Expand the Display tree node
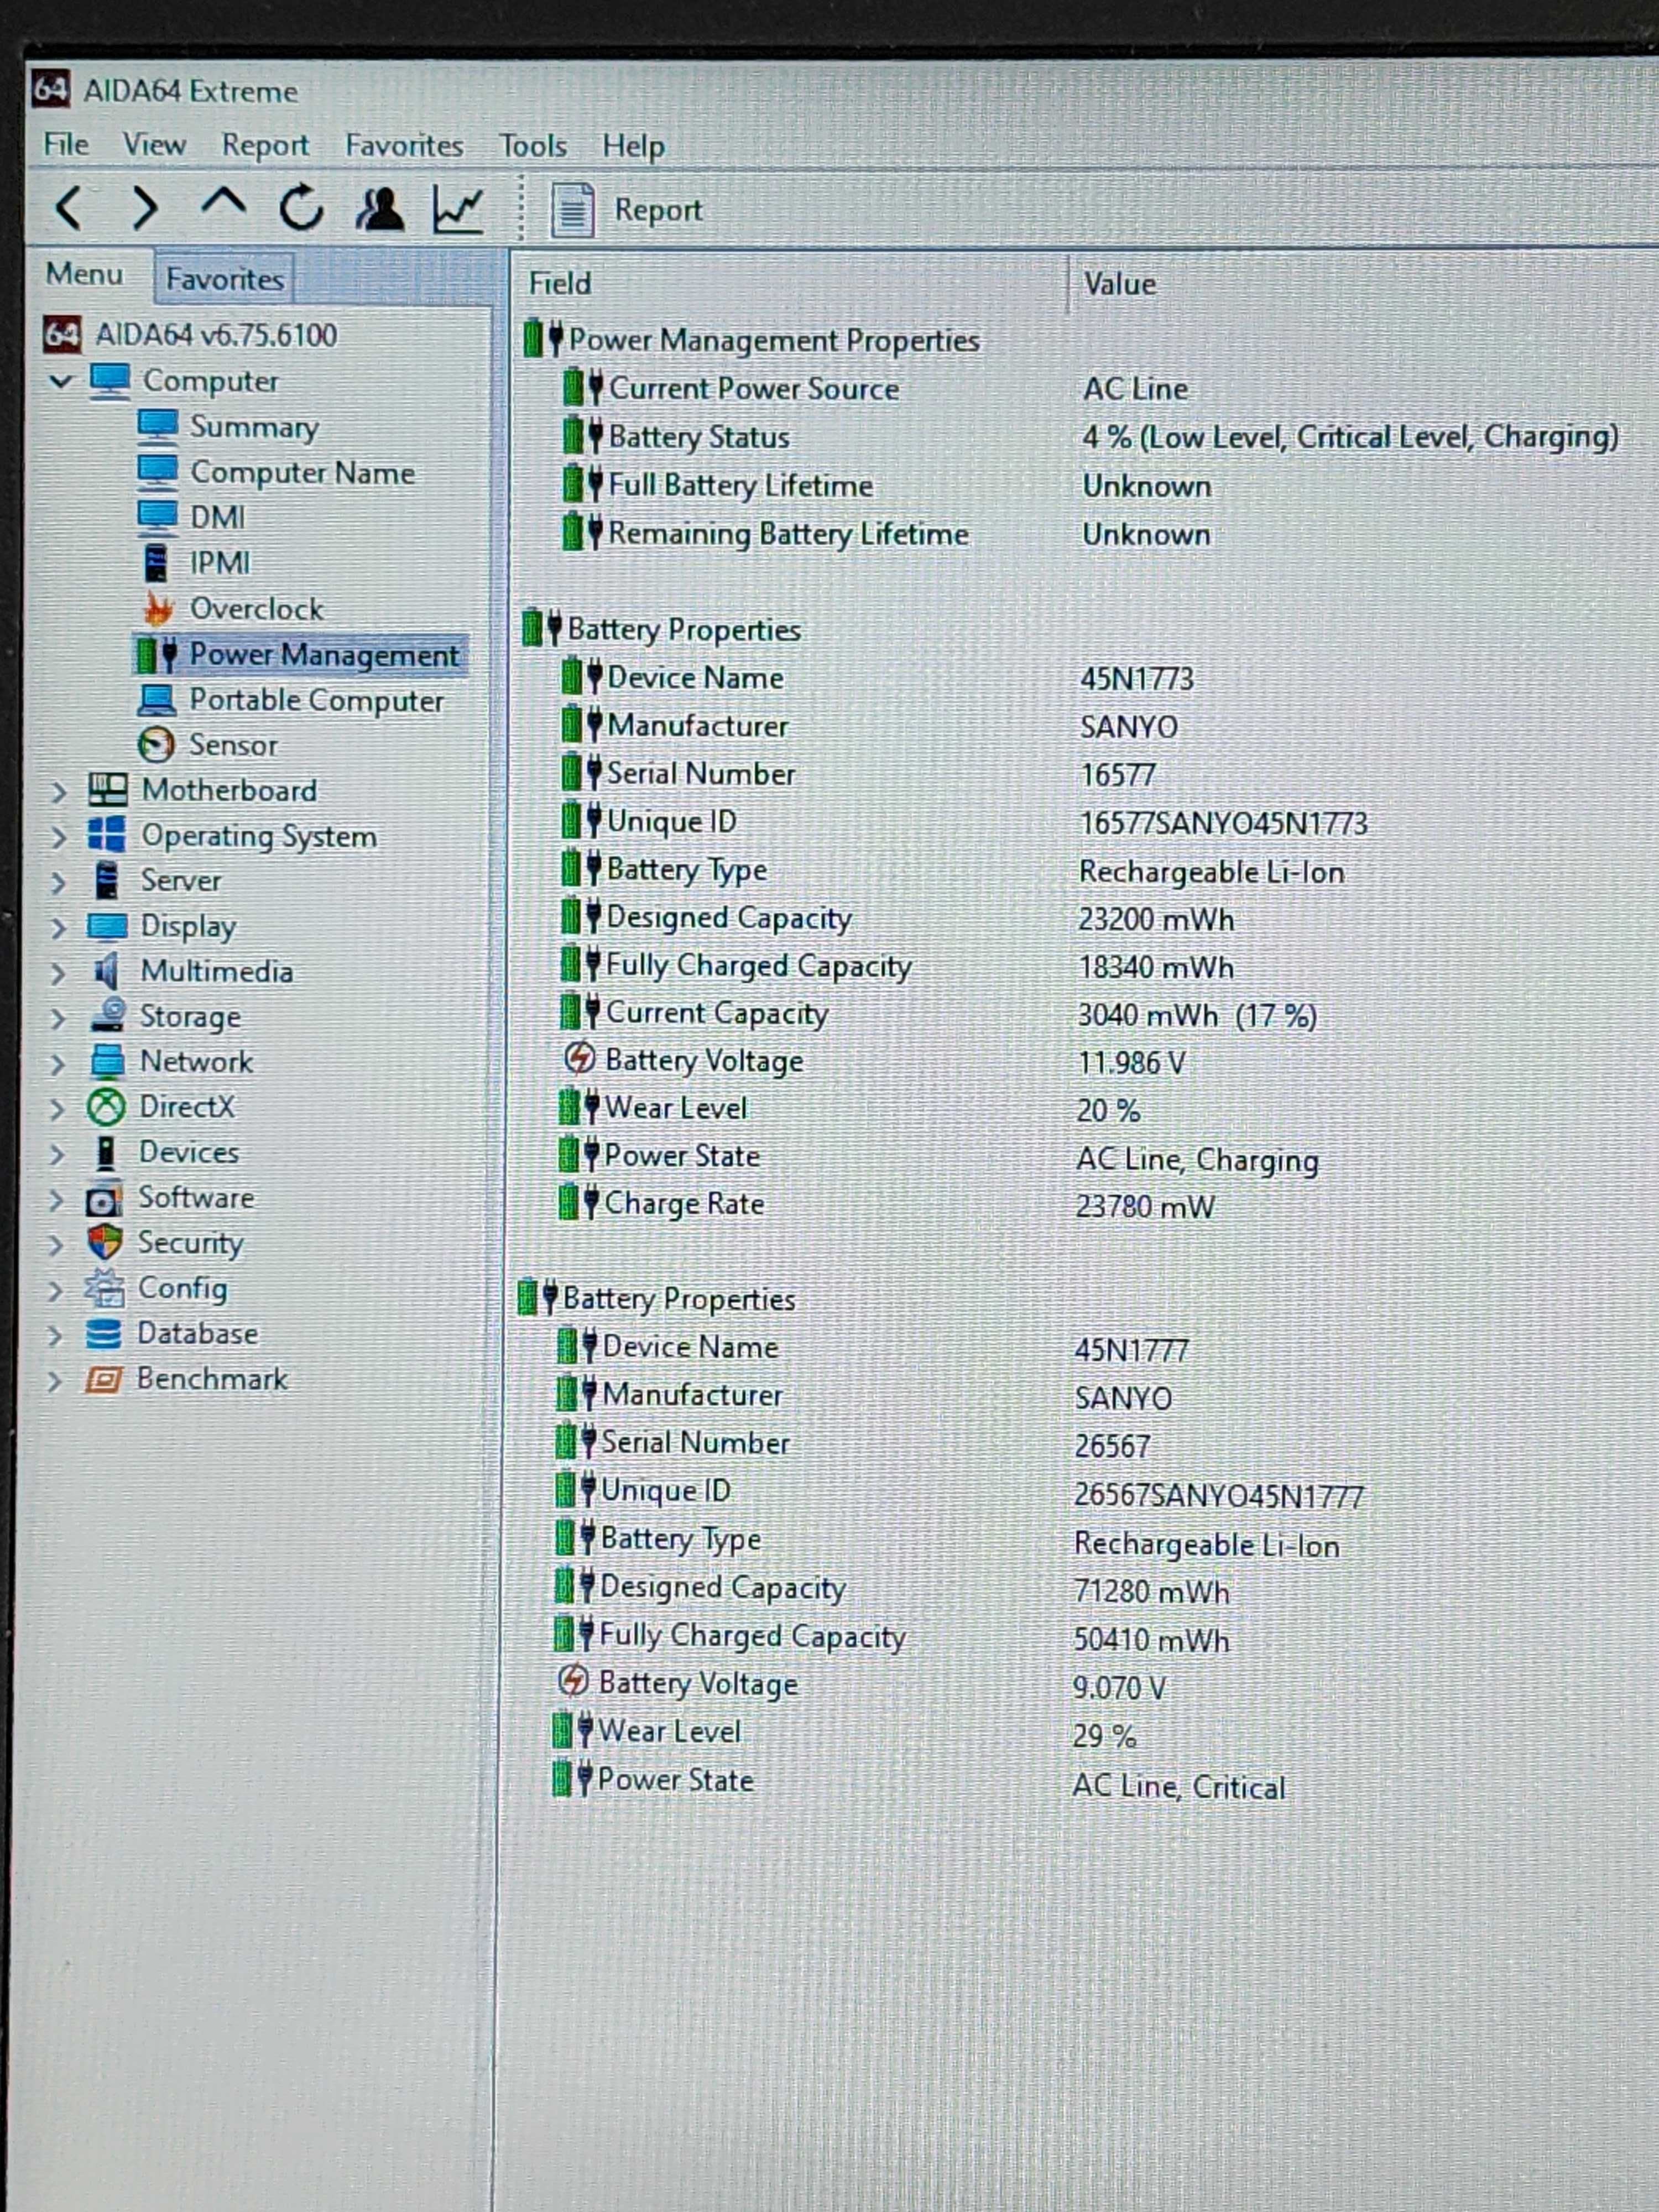Image resolution: width=1659 pixels, height=2212 pixels. coord(58,928)
